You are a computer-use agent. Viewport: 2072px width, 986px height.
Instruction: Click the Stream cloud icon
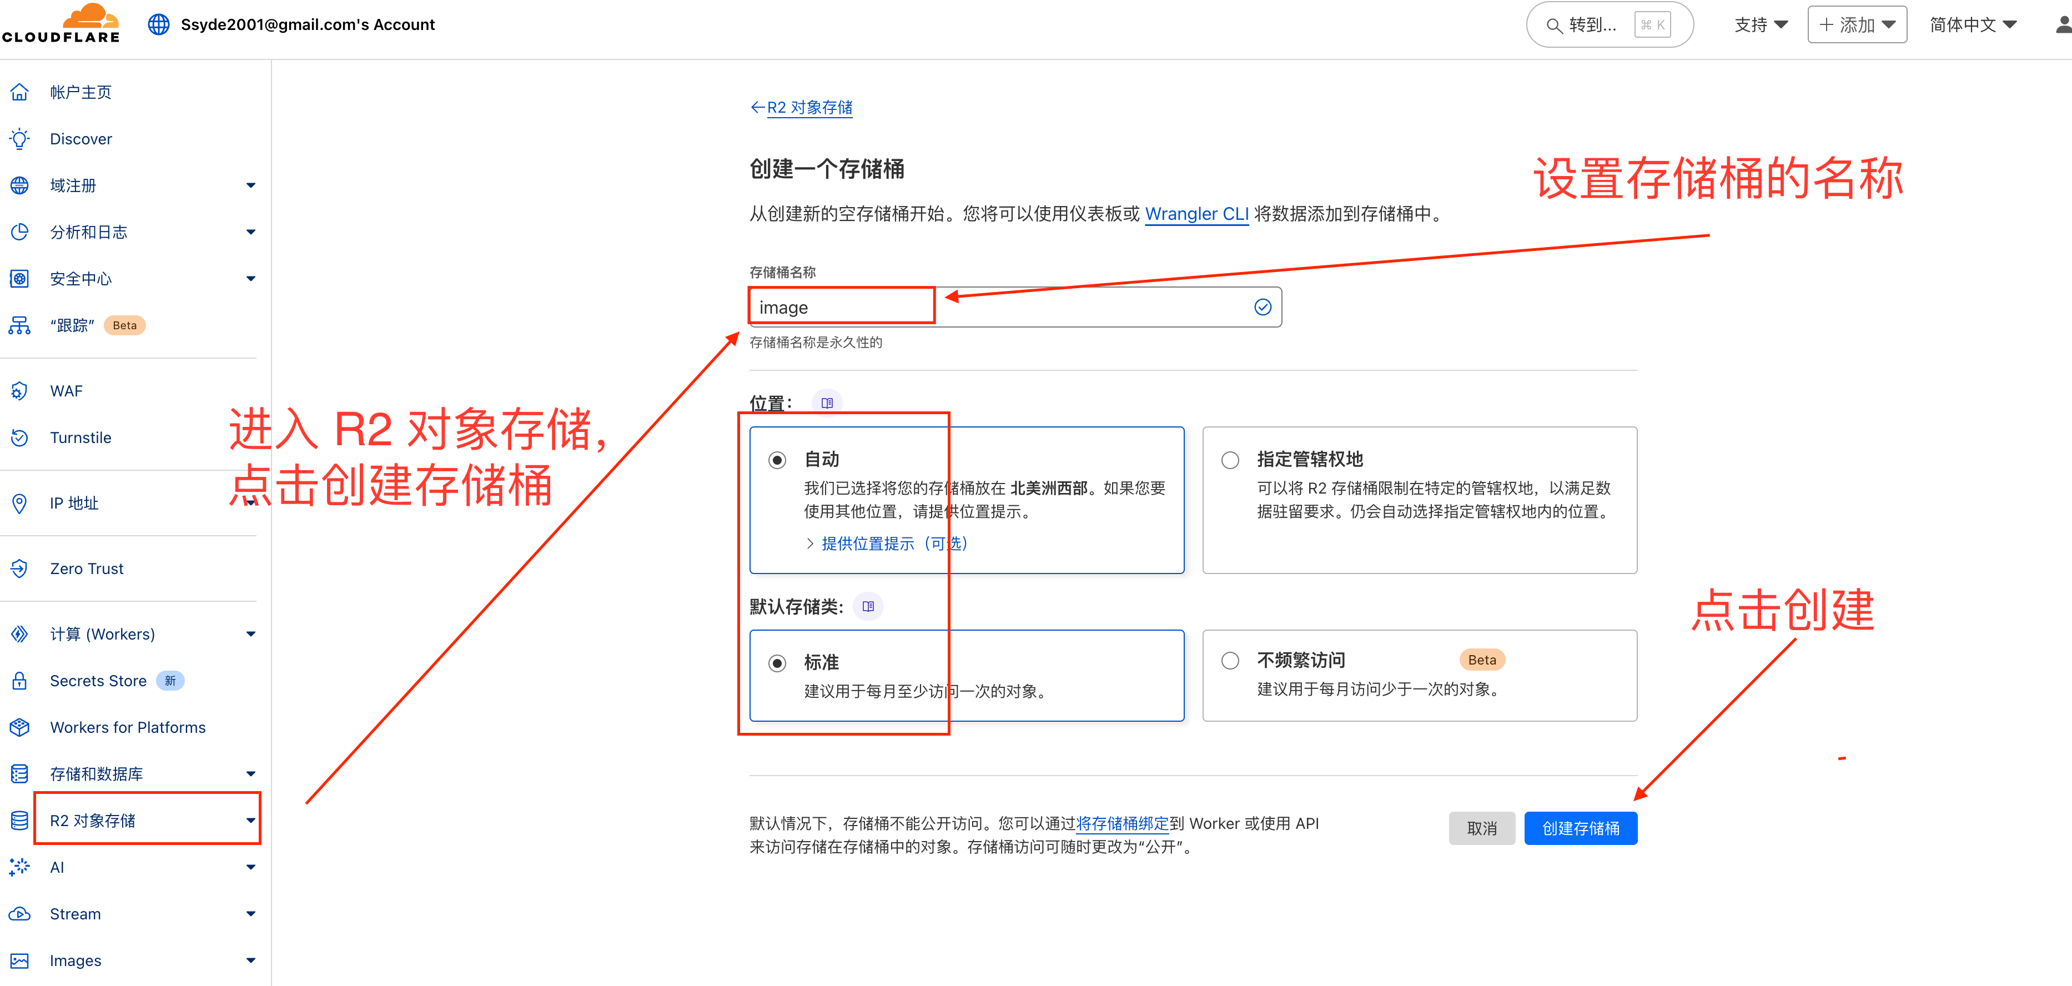(x=19, y=914)
